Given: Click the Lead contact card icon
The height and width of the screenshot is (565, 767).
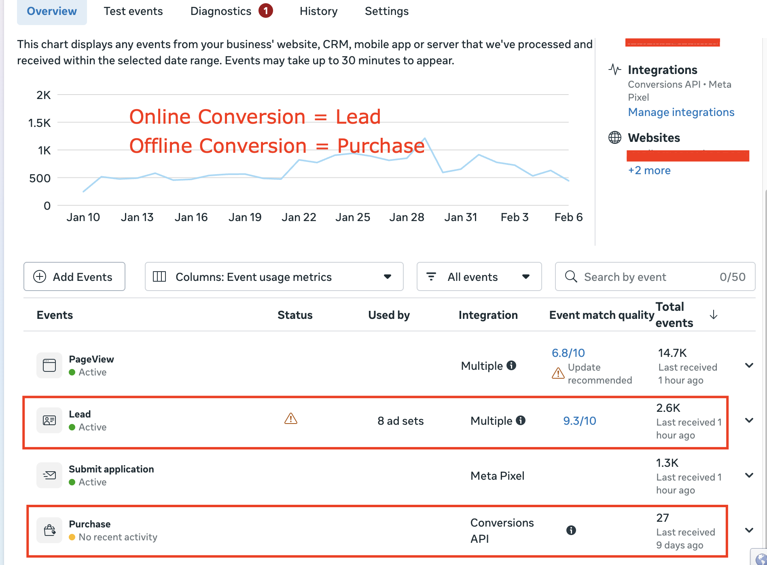Looking at the screenshot, I should pyautogui.click(x=49, y=420).
